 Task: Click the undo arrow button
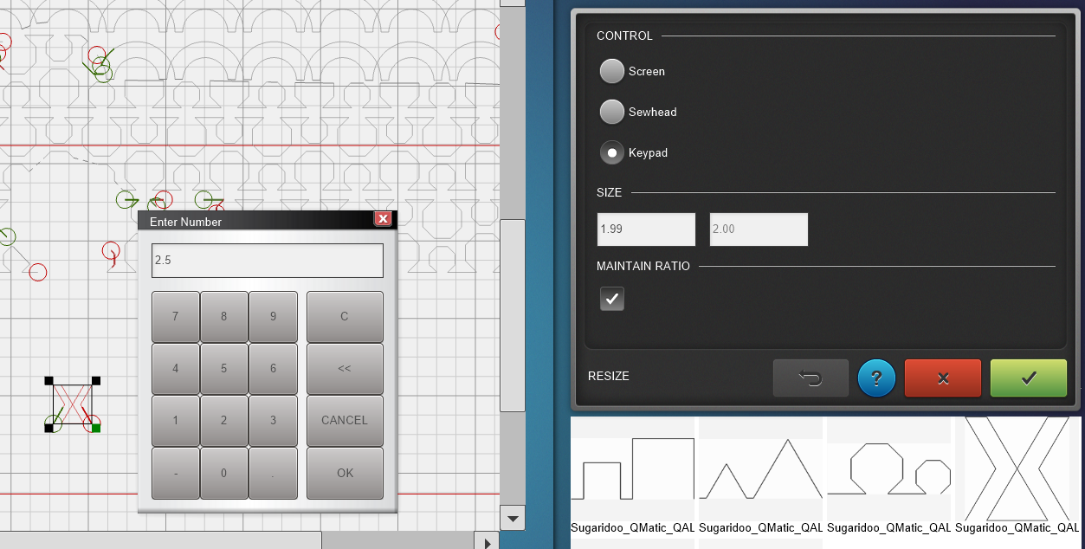(x=811, y=378)
